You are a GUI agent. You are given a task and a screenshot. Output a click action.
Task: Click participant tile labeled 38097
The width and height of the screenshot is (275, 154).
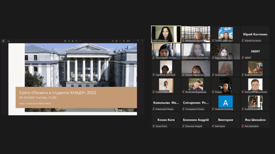[255, 51]
